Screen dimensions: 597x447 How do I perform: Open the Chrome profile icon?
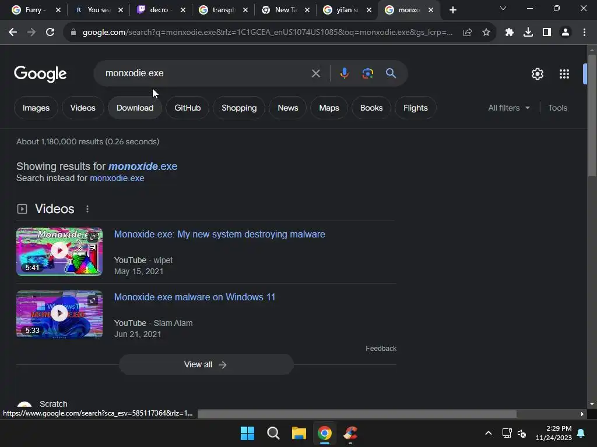click(566, 33)
